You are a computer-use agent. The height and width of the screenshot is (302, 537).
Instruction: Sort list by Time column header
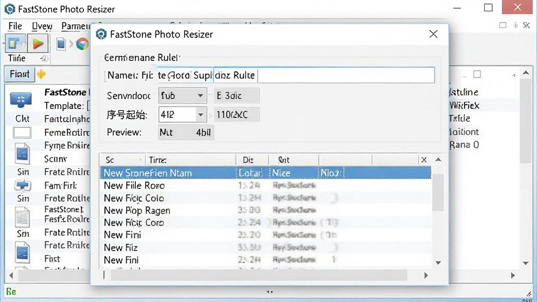(191, 160)
